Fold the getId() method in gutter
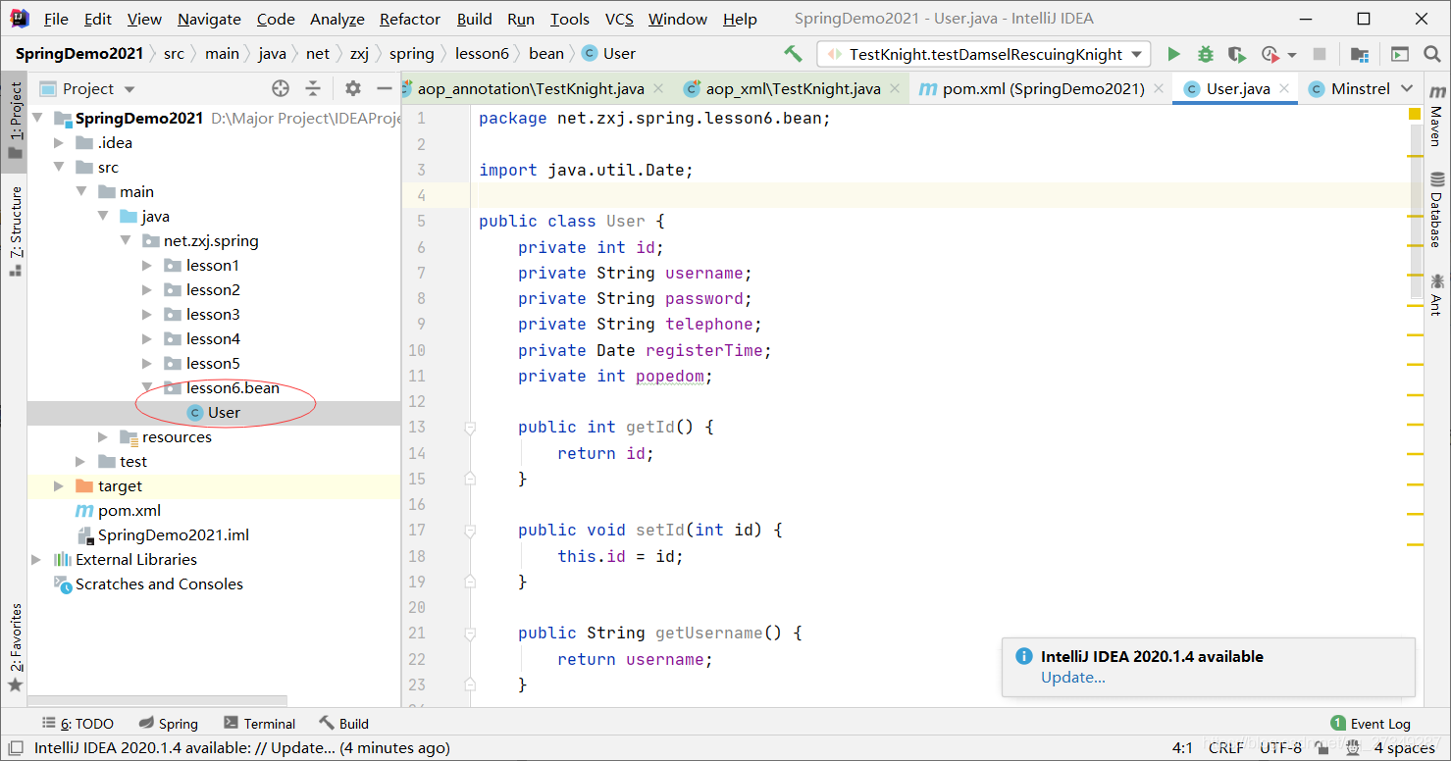 click(470, 428)
